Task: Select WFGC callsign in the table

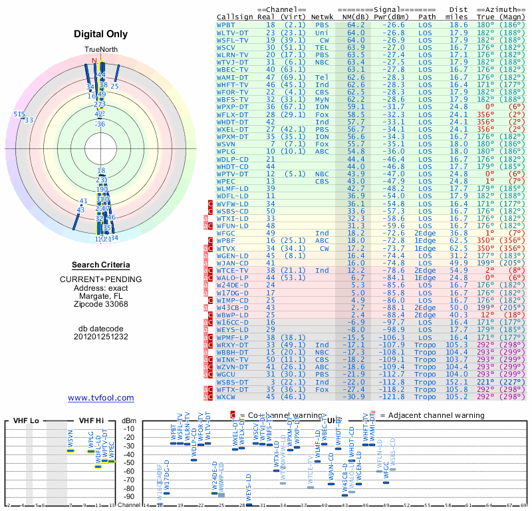Action: (225, 234)
